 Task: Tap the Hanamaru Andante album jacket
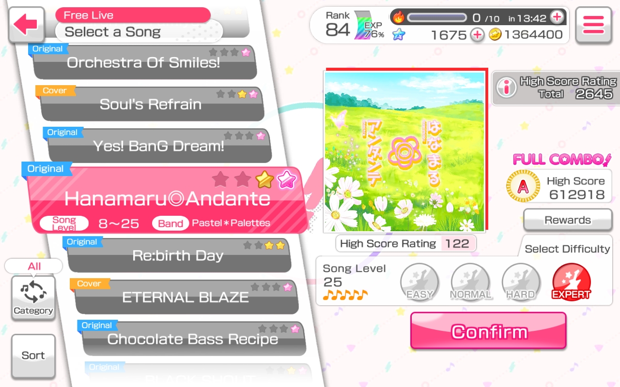tap(405, 151)
